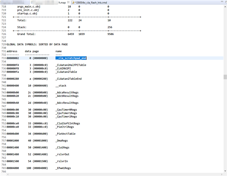Click the _AdcaResultRegs symbol name
Viewport: 227px width, 176px height.
coord(67,93)
